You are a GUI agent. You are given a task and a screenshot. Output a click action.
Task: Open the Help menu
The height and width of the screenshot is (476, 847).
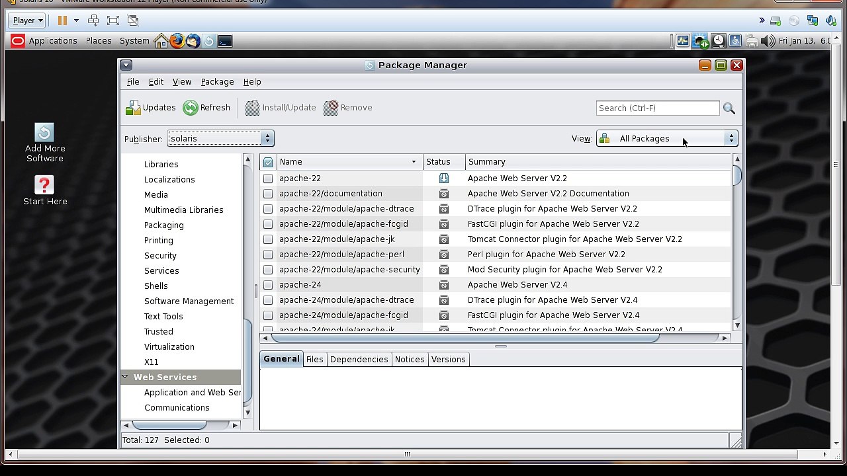click(x=252, y=82)
